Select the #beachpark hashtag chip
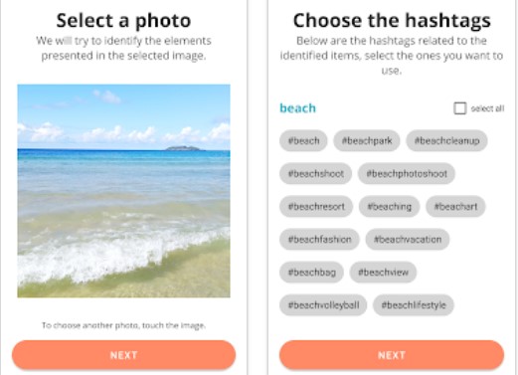 coord(367,140)
